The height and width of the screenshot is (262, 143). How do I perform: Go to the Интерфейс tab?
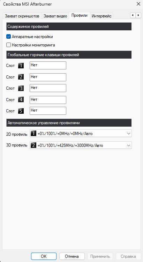pos(101,16)
